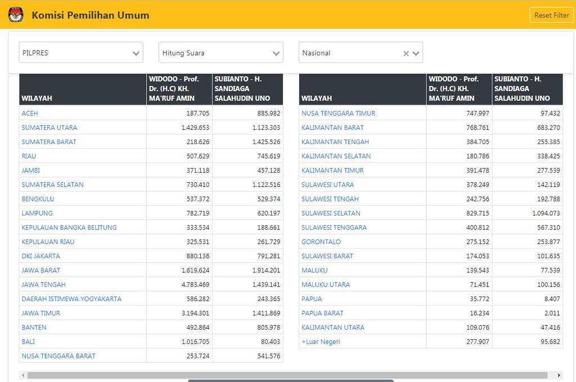Click Sumatera Barat value 1.425.526

(x=266, y=142)
